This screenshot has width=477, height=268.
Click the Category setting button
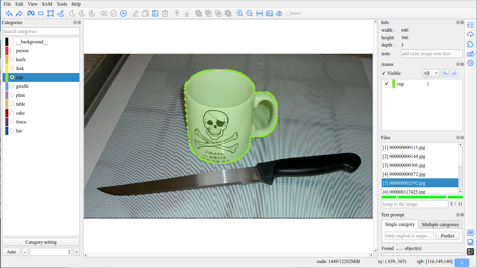tap(41, 242)
